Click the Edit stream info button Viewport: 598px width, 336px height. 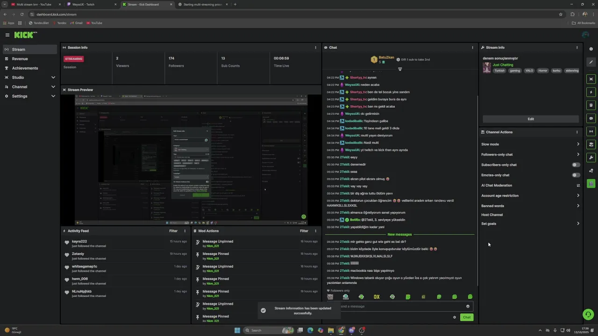[x=531, y=119]
